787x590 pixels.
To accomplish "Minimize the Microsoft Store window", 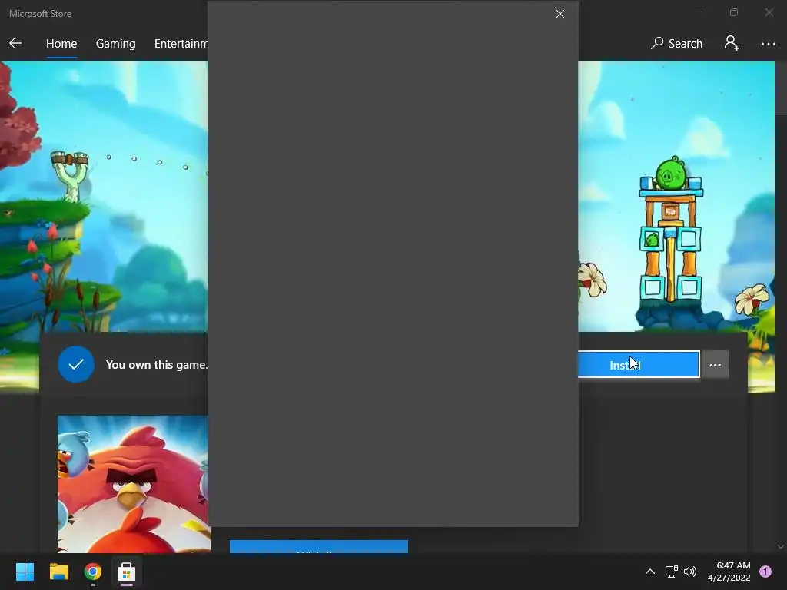I will 698,12.
